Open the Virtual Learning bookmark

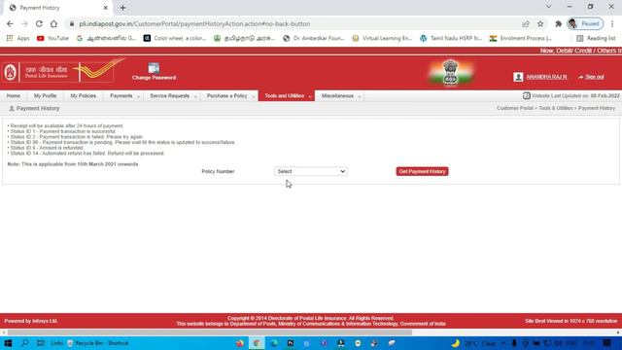pos(382,38)
